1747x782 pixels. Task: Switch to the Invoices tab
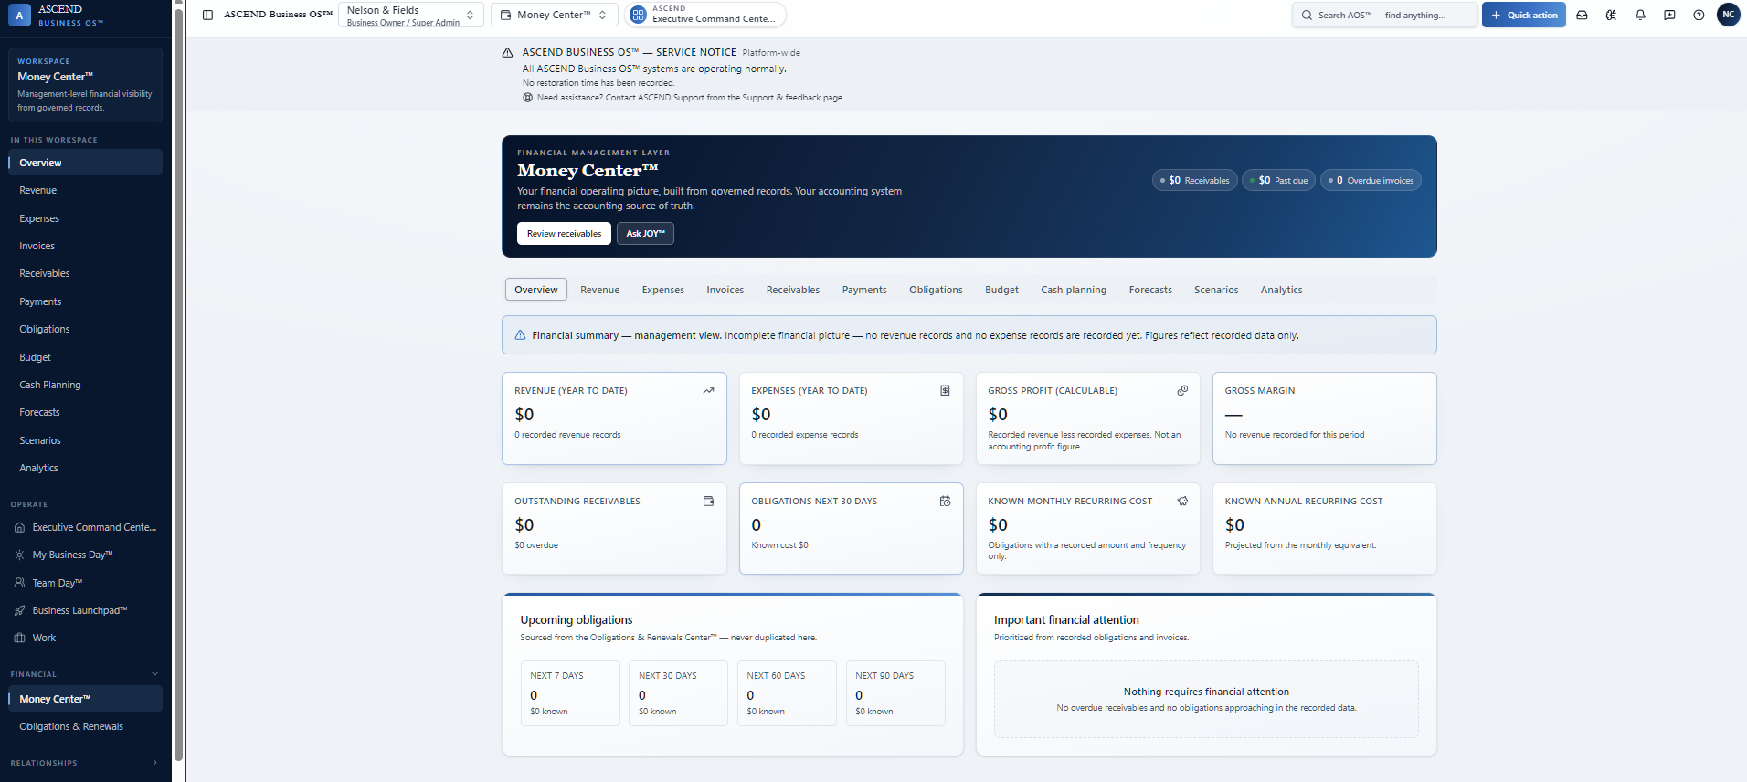(x=725, y=290)
